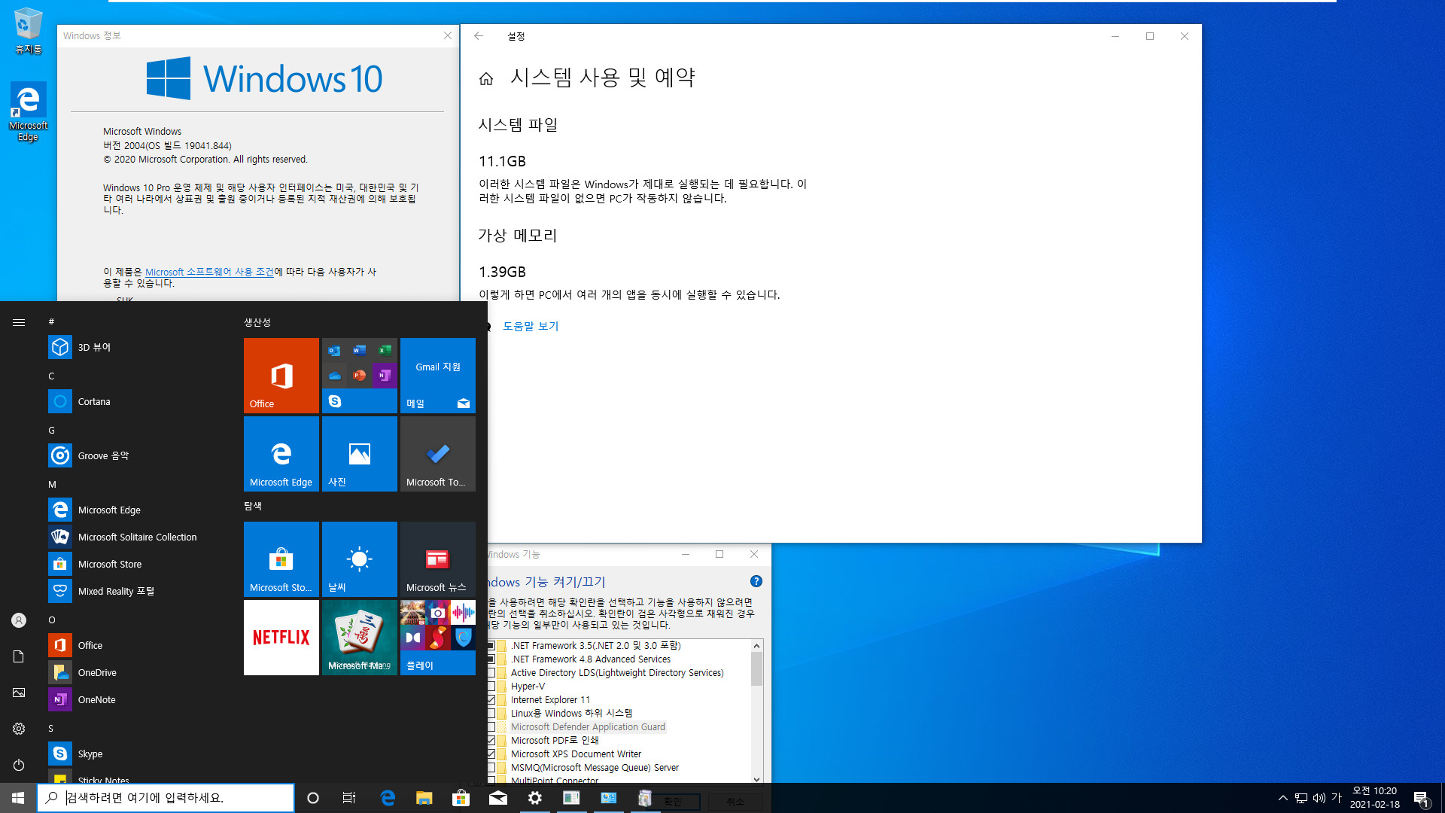
Task: Open File Explorer on the taskbar
Action: (424, 798)
